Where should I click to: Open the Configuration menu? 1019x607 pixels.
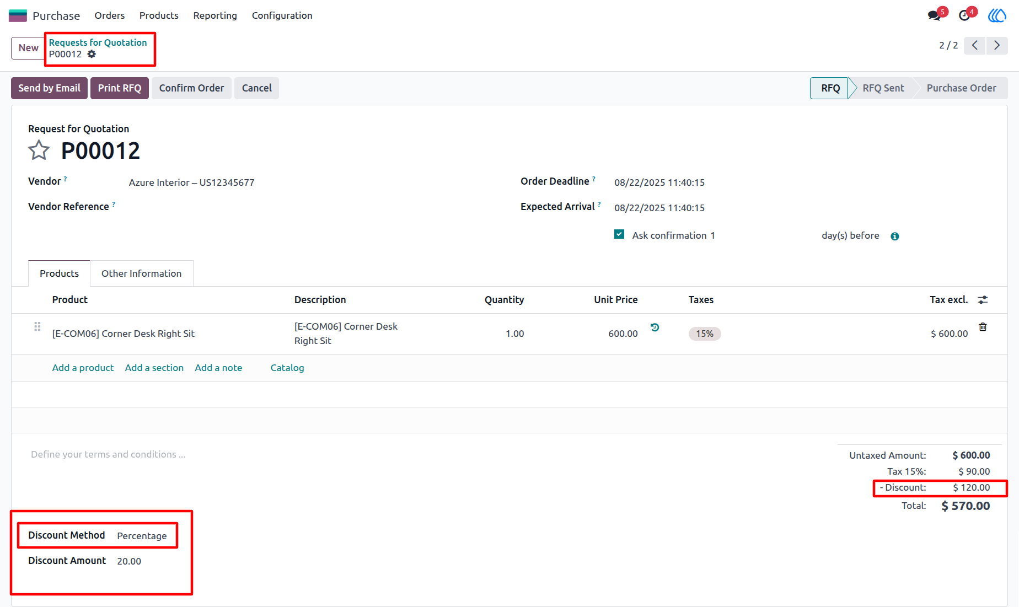pyautogui.click(x=282, y=15)
